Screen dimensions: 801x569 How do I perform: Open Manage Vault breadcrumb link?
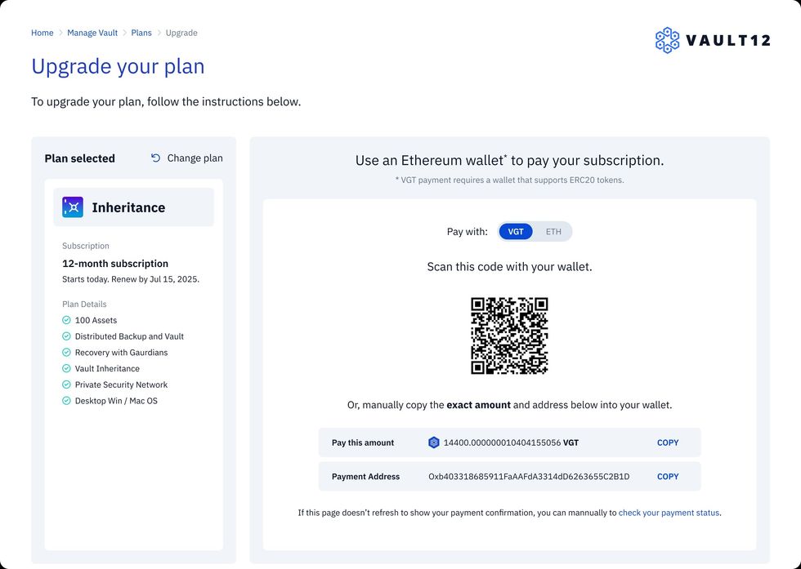coord(92,33)
